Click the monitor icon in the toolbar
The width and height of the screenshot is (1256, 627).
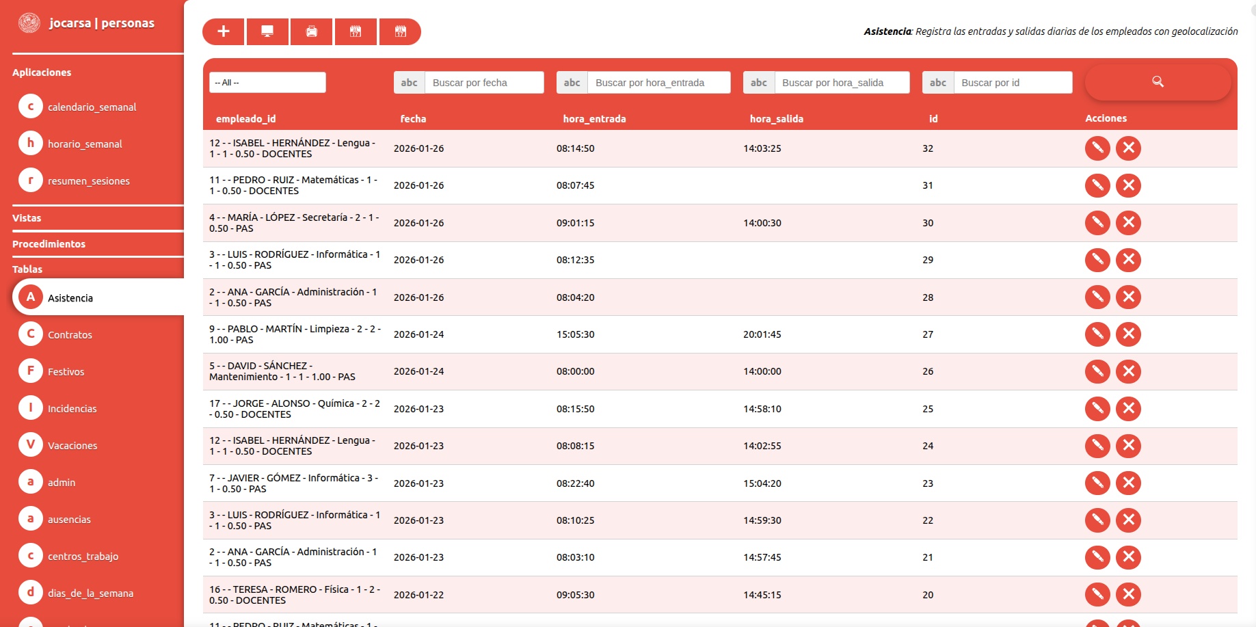[267, 31]
